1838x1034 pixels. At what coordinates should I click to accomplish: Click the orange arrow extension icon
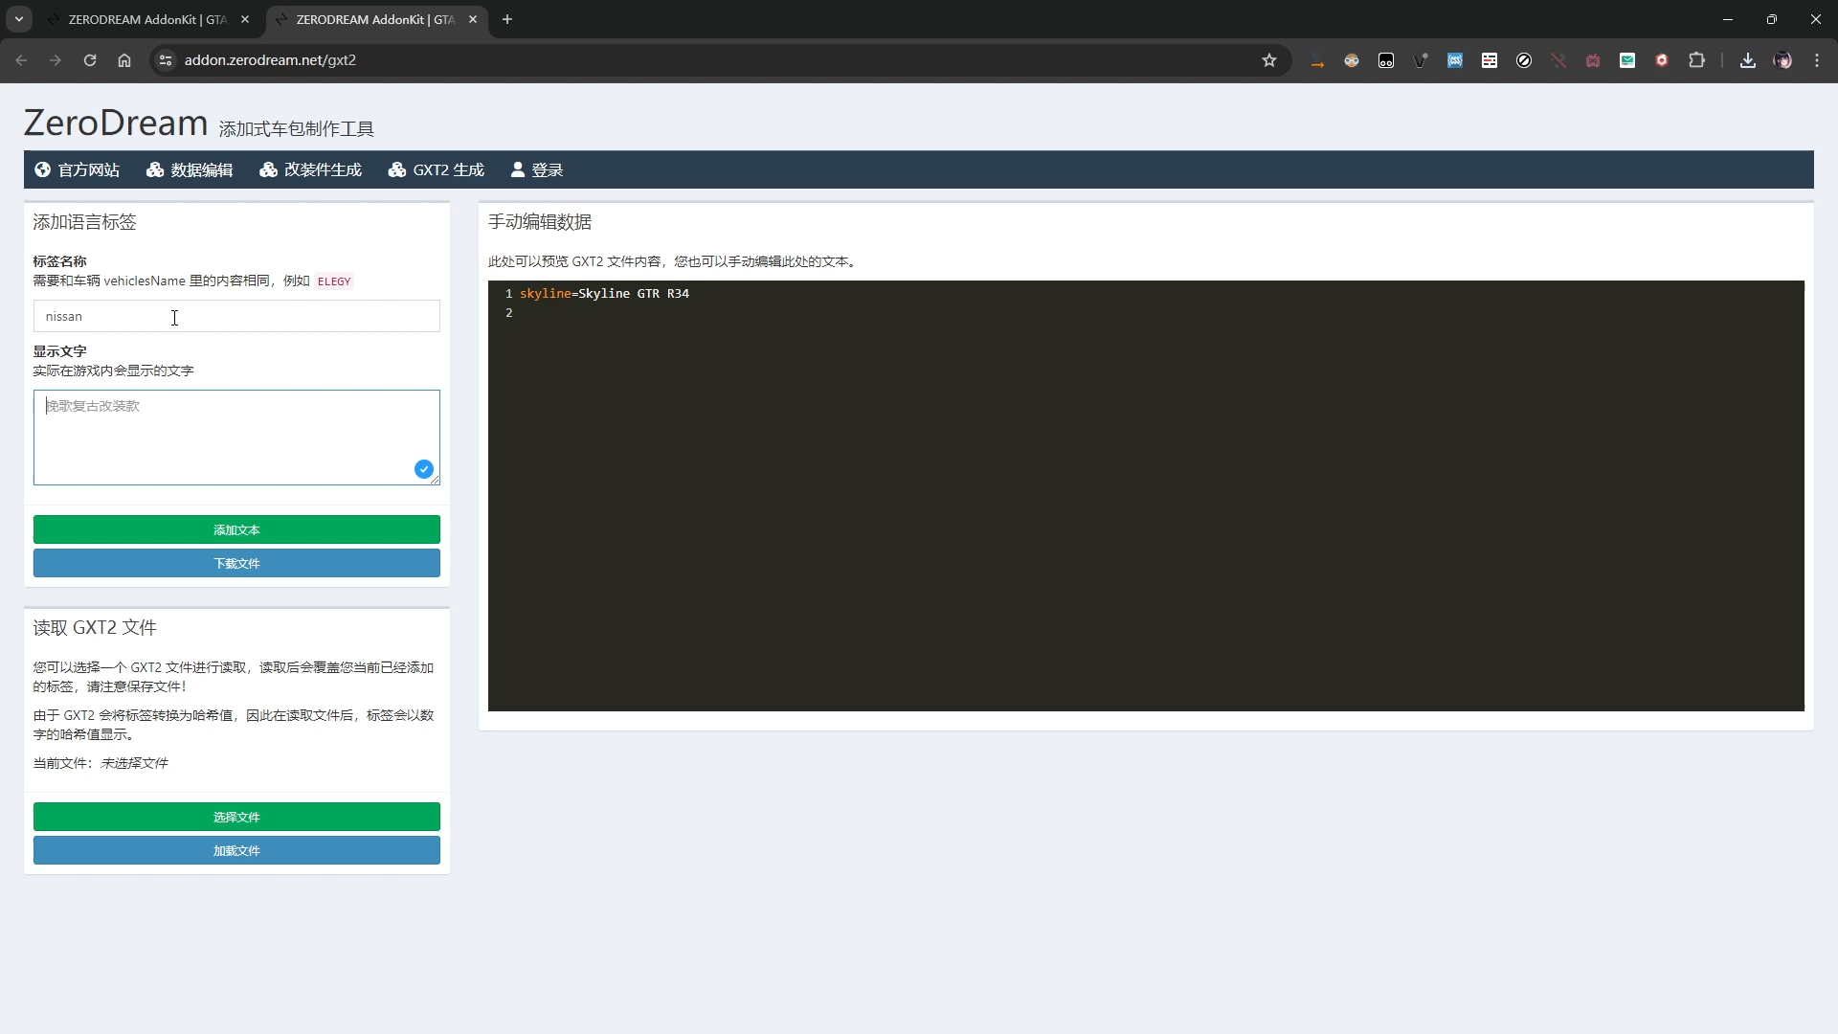point(1317,60)
